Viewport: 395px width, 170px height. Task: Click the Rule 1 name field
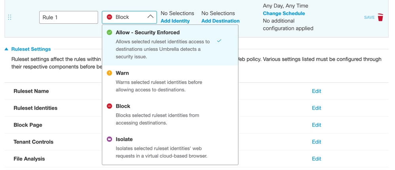[68, 17]
